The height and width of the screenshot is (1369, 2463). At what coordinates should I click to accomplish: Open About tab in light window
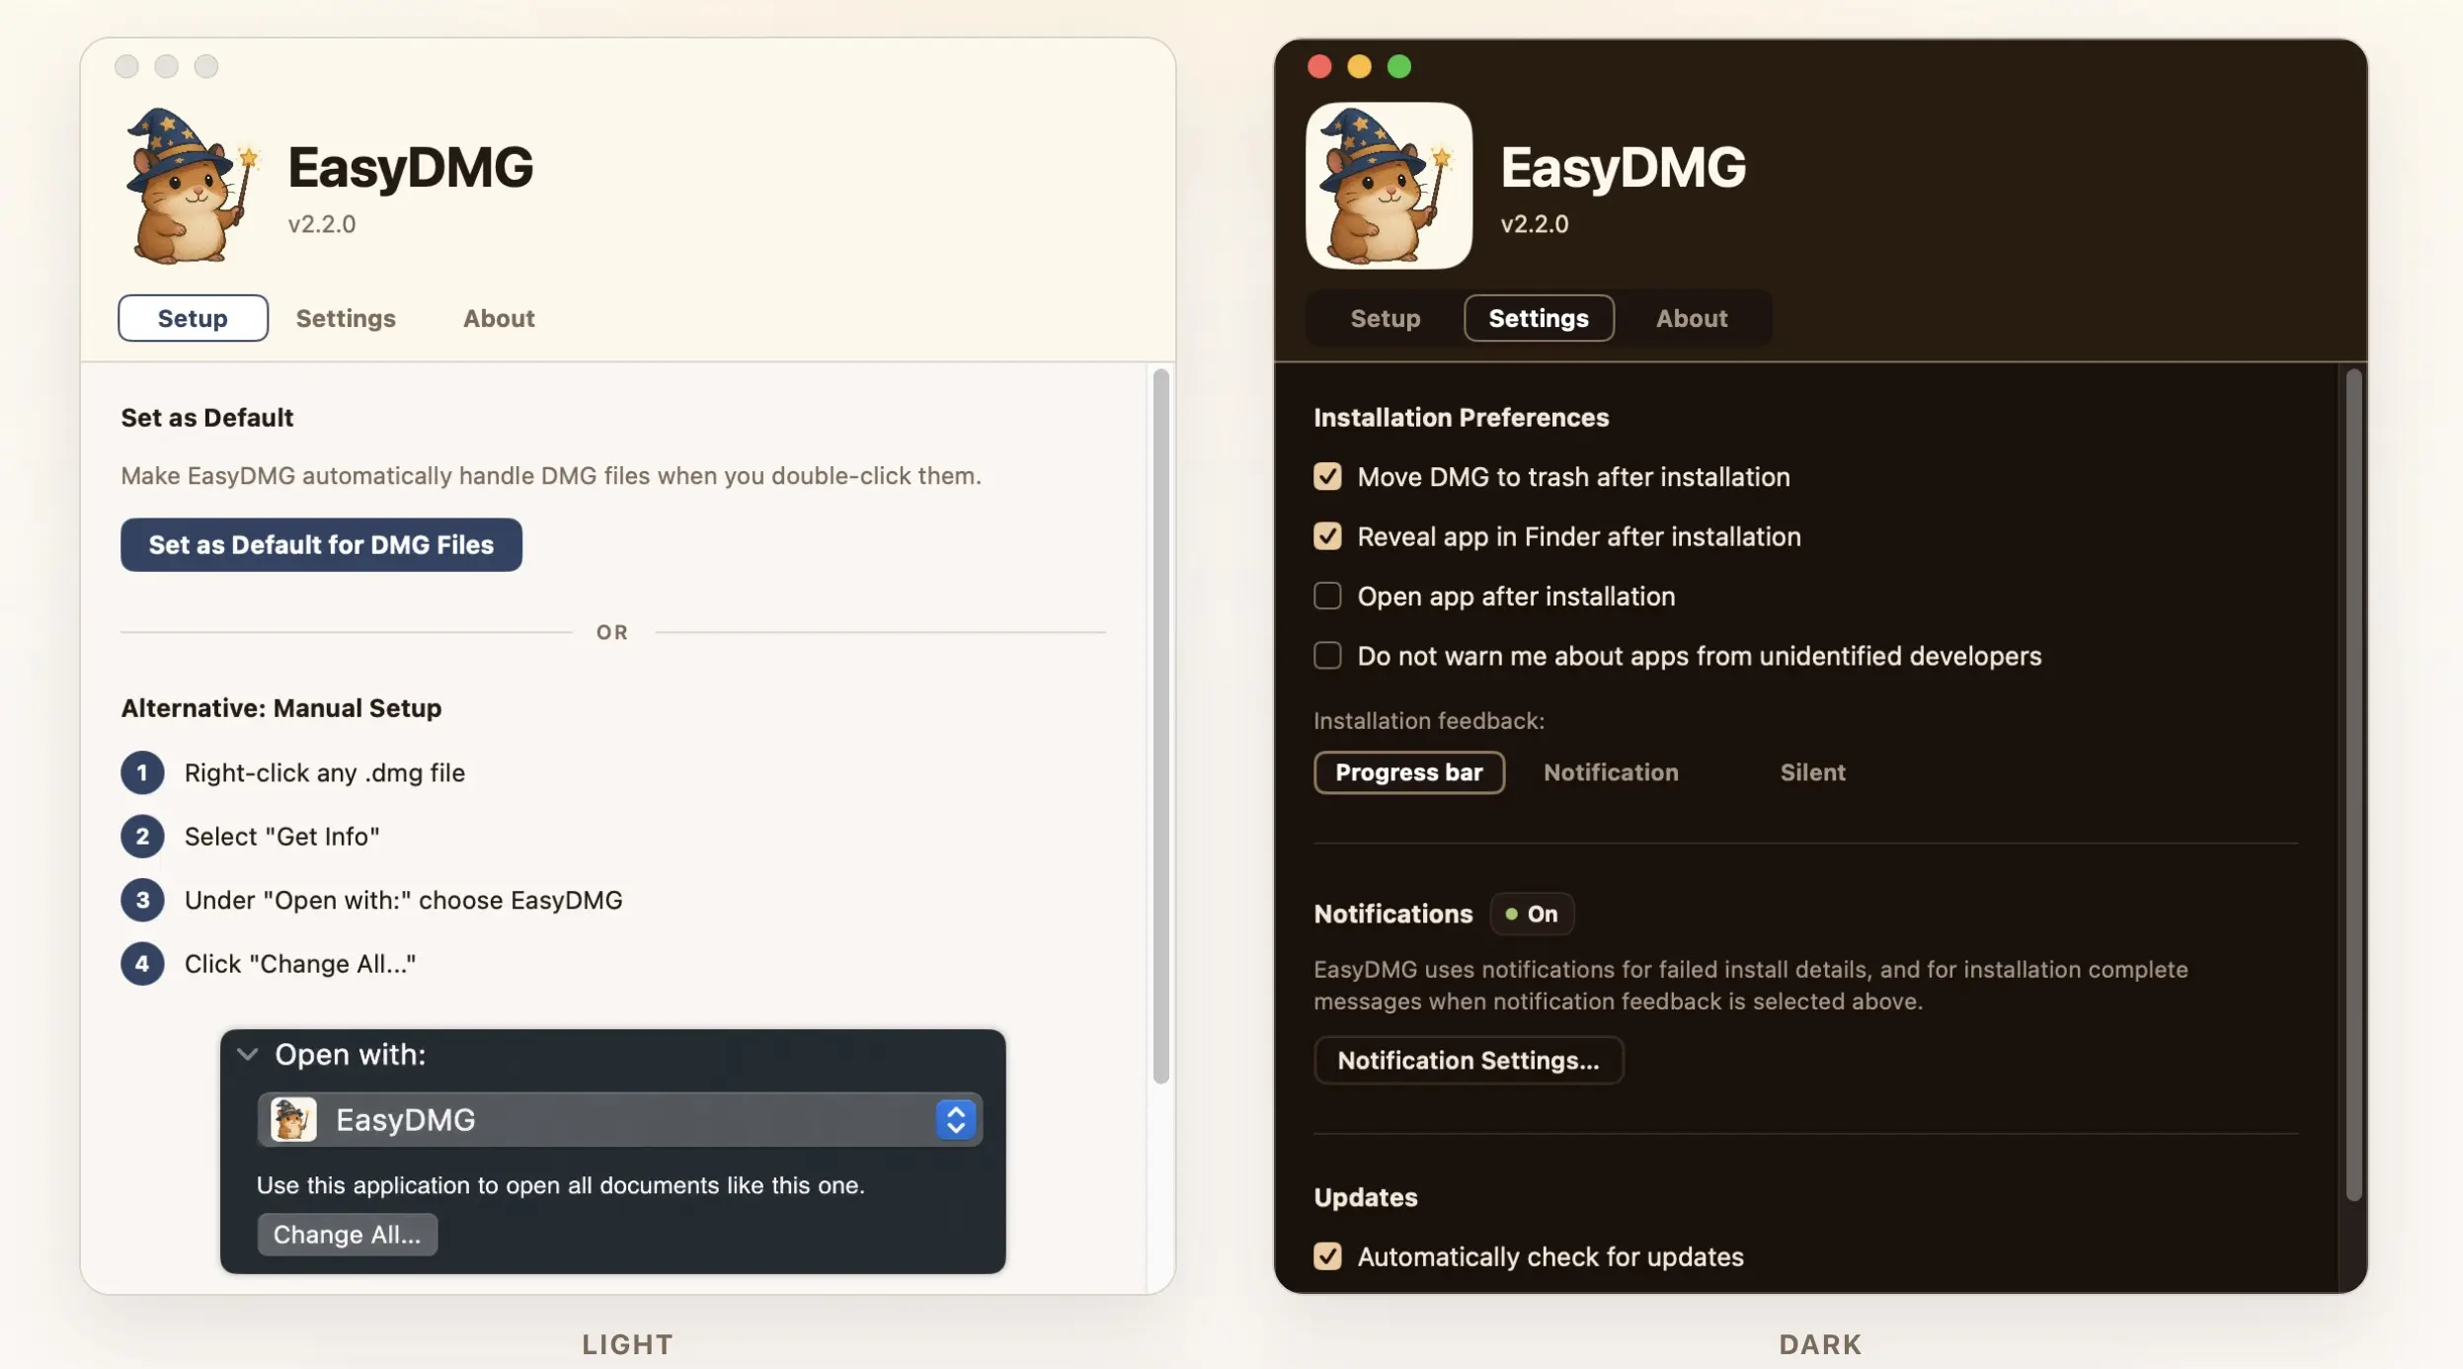tap(499, 318)
